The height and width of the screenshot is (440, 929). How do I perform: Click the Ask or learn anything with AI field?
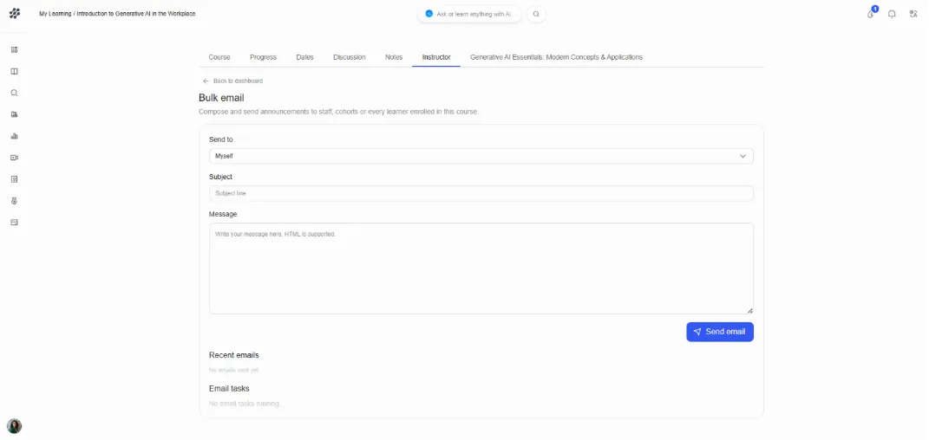(x=470, y=14)
